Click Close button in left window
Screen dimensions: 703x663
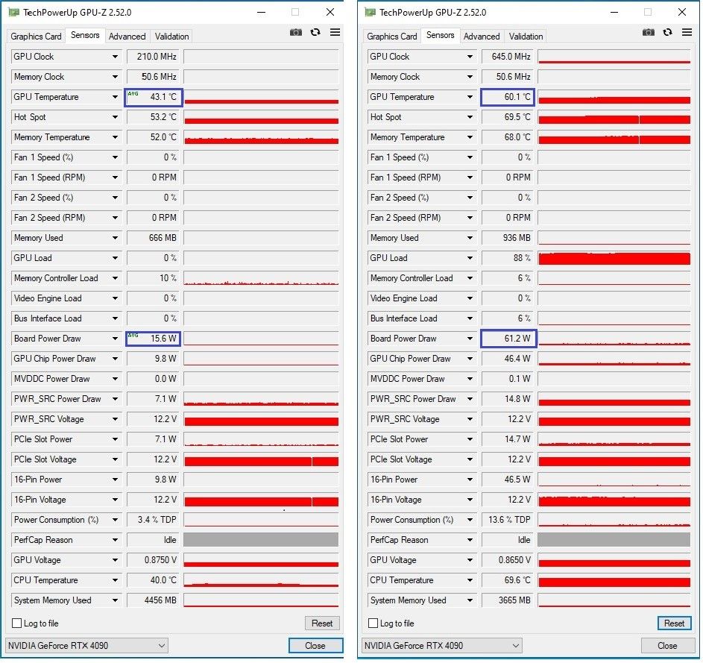(x=315, y=646)
